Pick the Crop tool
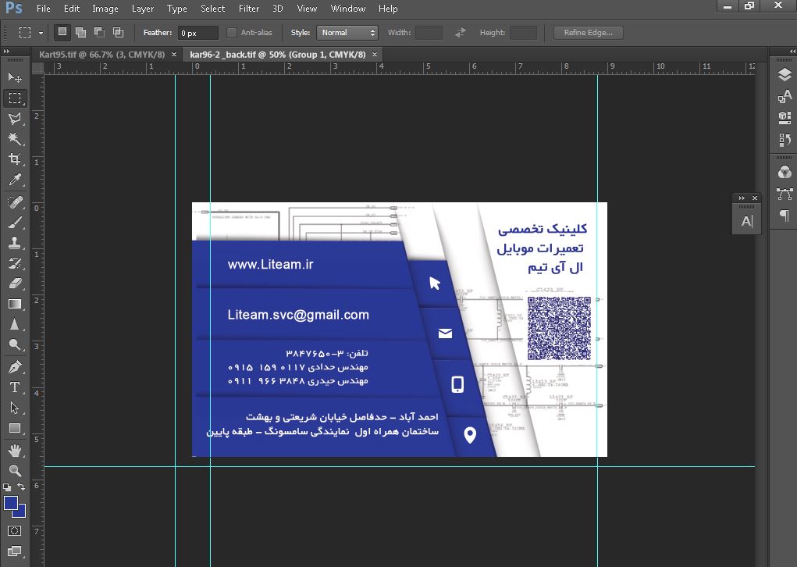This screenshot has height=567, width=797. [15, 160]
